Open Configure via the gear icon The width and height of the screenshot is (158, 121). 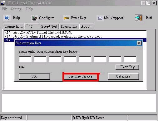(x=34, y=18)
